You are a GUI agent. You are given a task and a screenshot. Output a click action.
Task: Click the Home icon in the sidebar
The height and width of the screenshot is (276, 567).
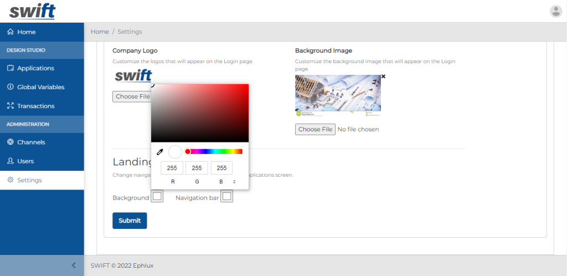coord(10,32)
